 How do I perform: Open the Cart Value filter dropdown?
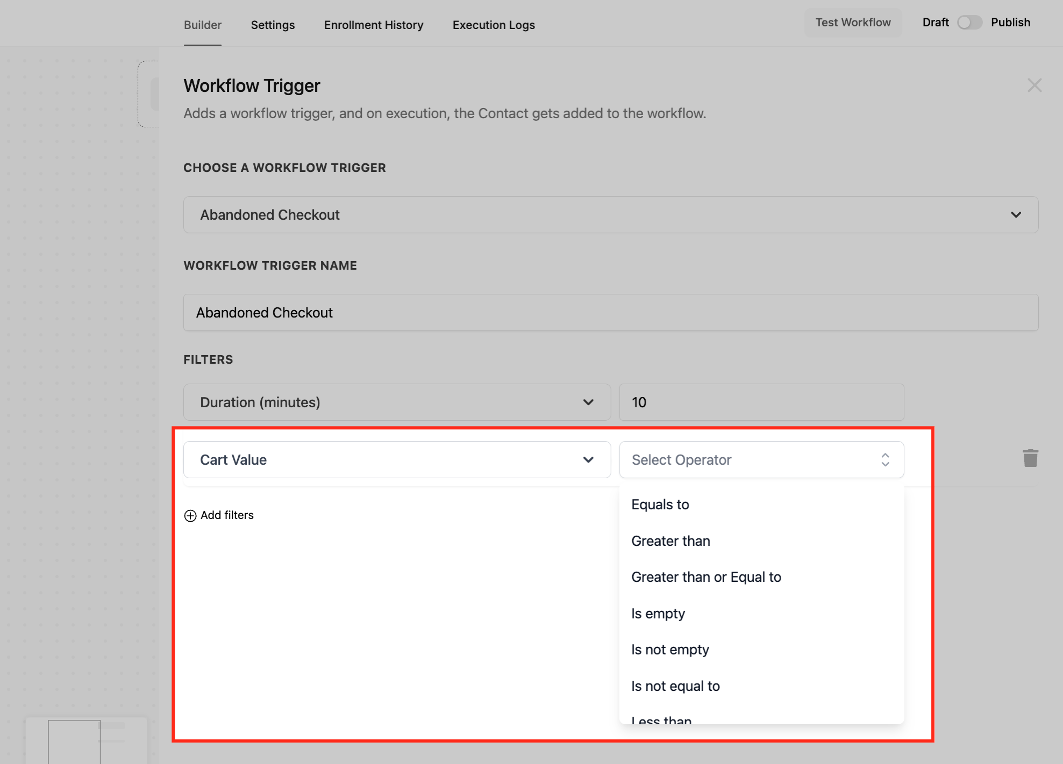[396, 460]
